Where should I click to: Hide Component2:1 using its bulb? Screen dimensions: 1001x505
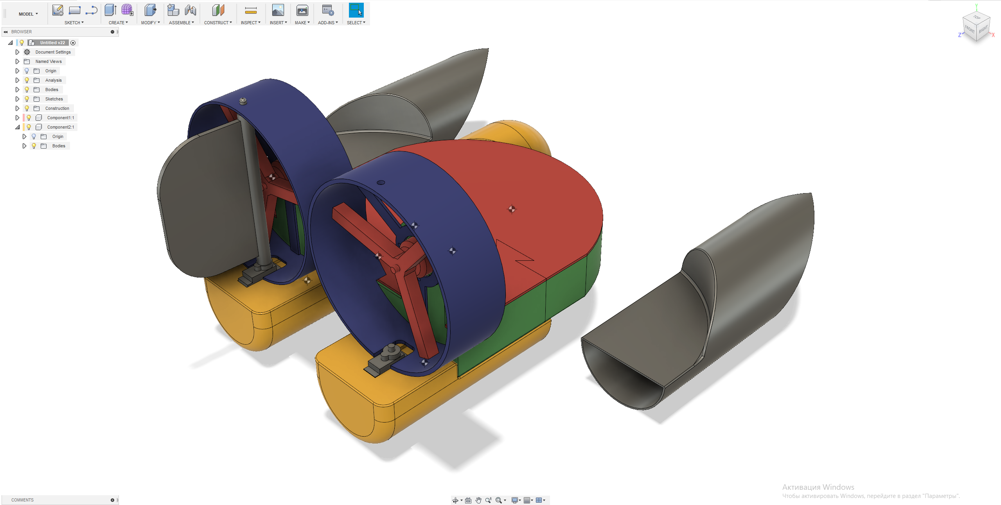29,127
